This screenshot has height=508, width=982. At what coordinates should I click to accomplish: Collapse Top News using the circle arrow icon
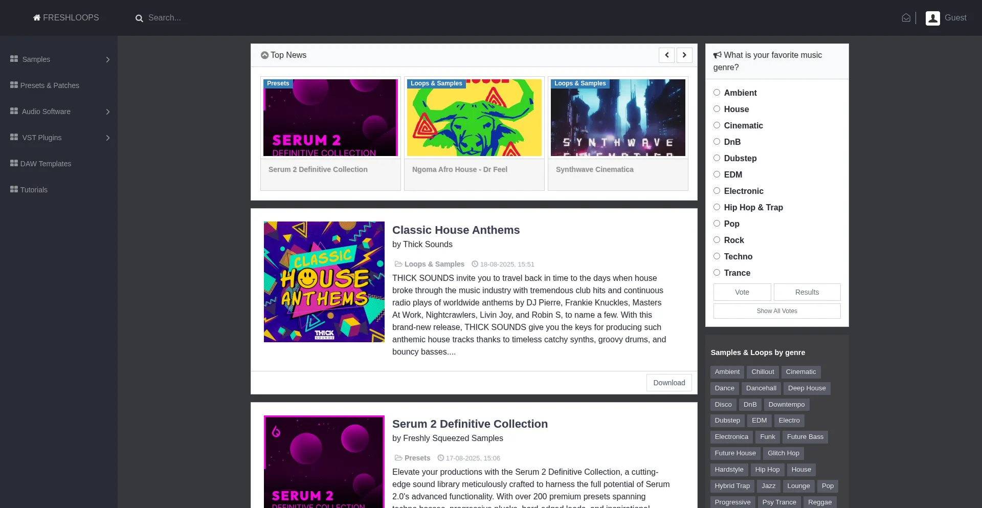(x=264, y=55)
